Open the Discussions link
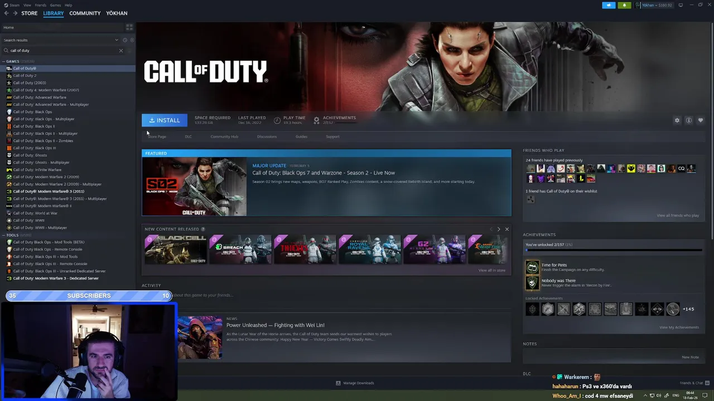This screenshot has height=401, width=714. pyautogui.click(x=267, y=136)
